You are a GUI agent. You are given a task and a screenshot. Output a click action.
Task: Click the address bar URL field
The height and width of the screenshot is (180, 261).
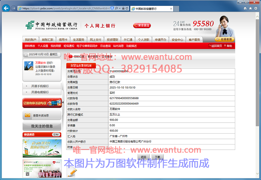pos(66,8)
